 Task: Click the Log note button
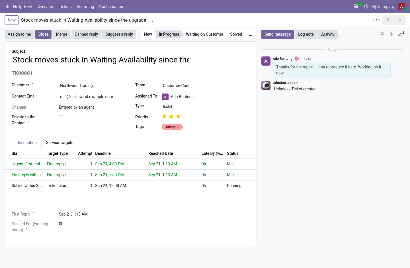click(306, 34)
